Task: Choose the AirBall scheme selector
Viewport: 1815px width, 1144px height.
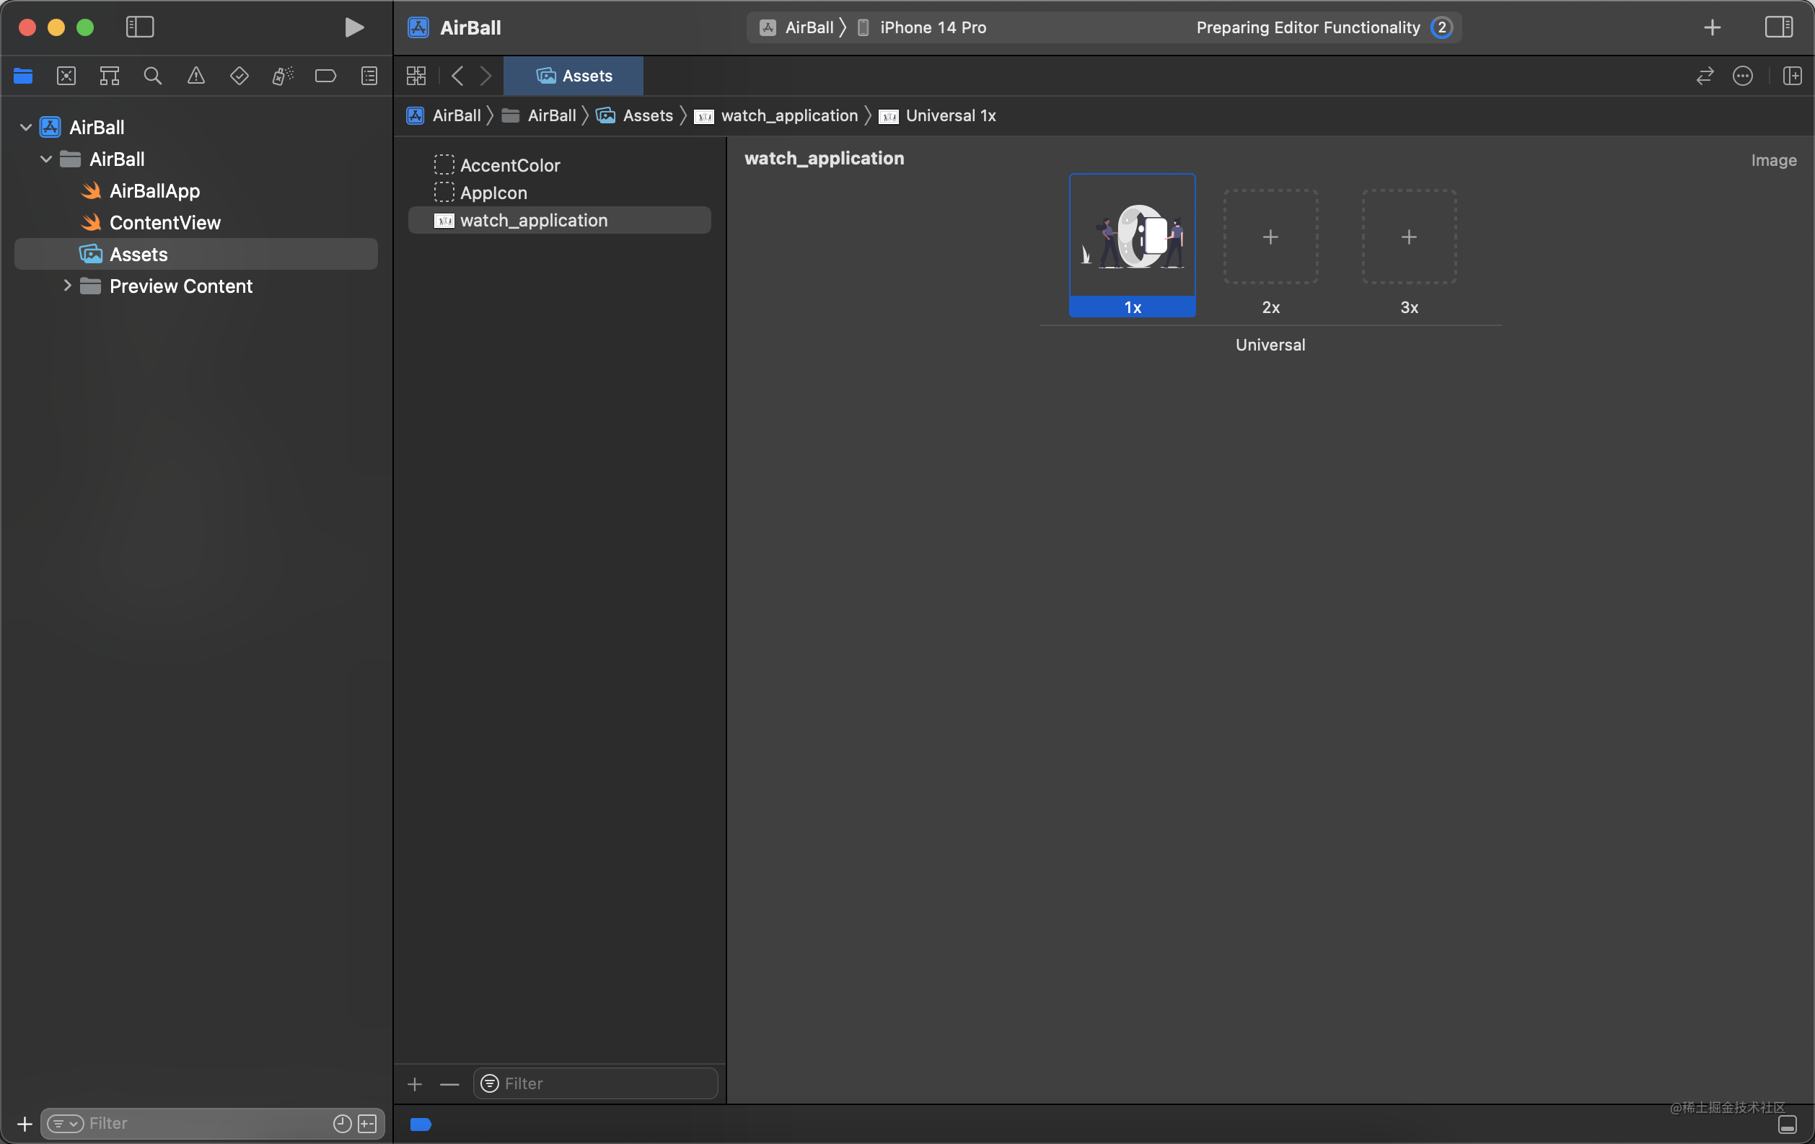Action: [796, 27]
